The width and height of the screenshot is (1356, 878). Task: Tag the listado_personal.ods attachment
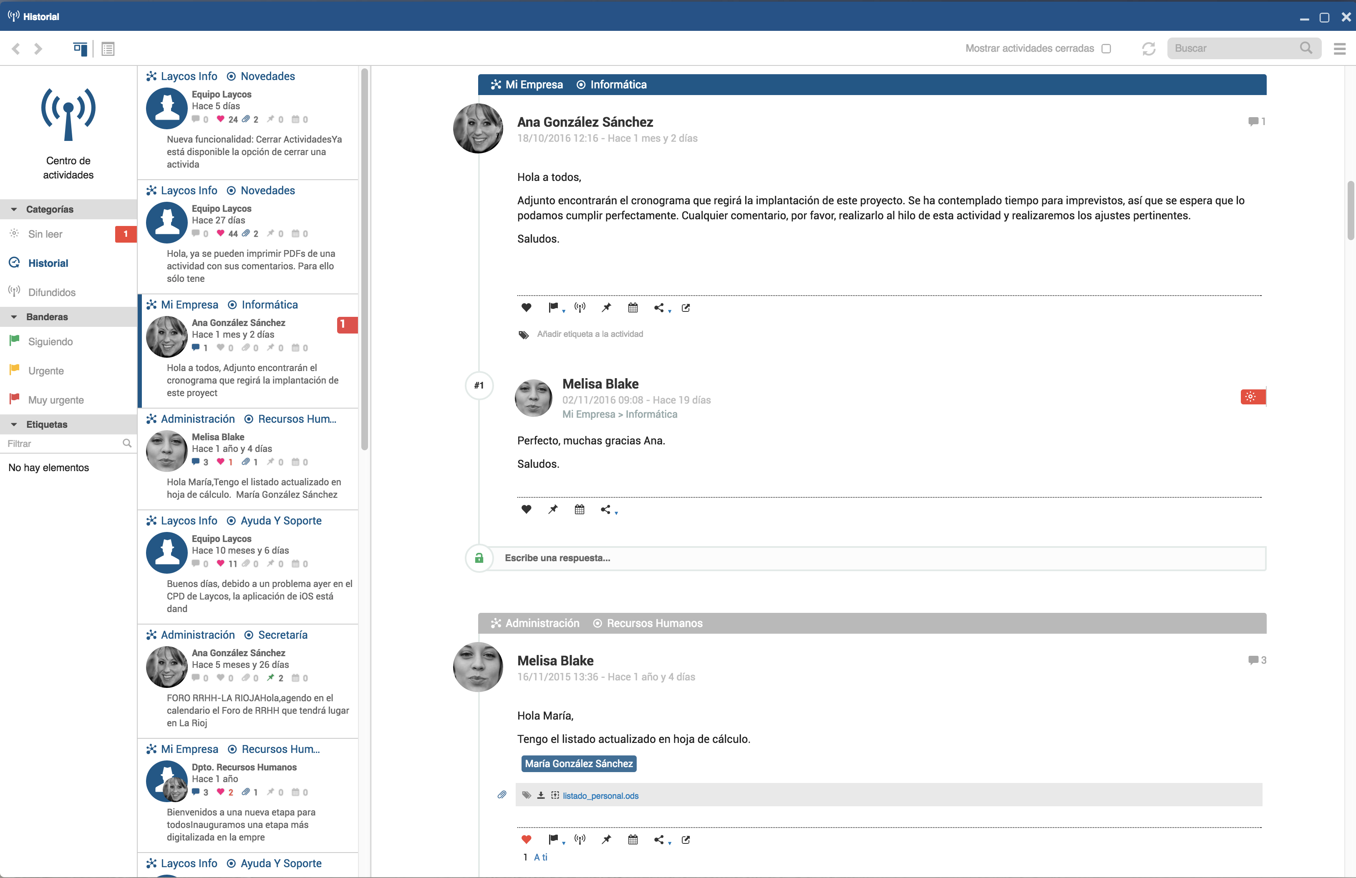tap(527, 795)
